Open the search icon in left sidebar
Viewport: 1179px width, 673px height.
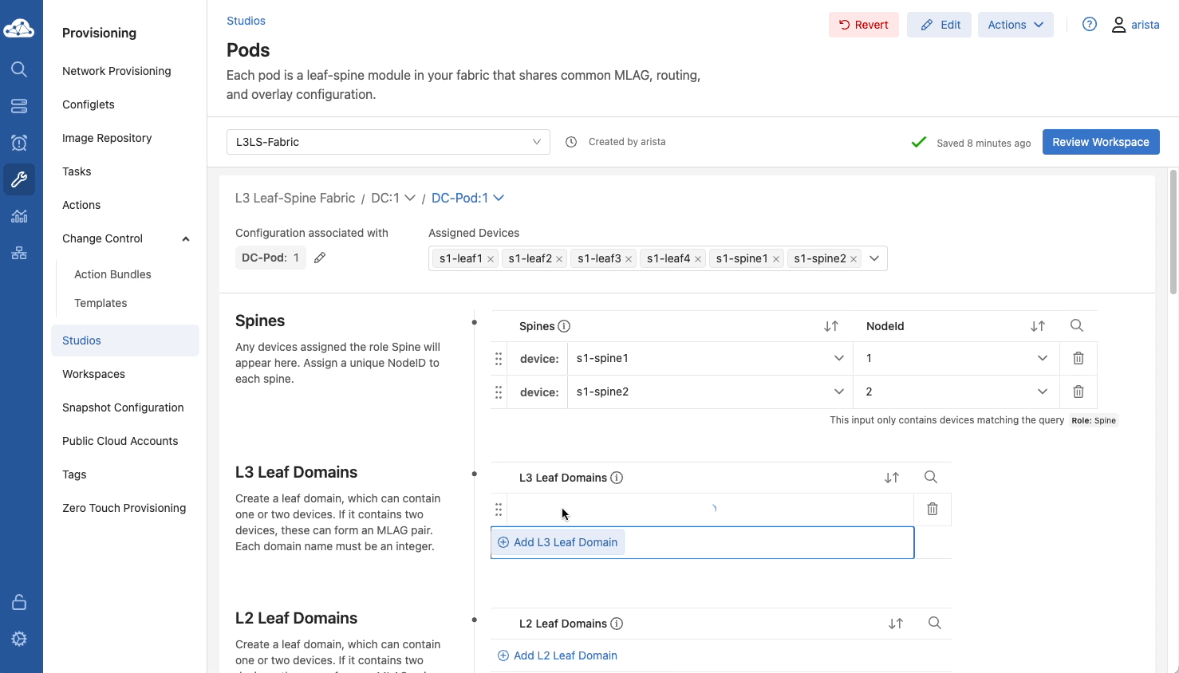[x=19, y=69]
